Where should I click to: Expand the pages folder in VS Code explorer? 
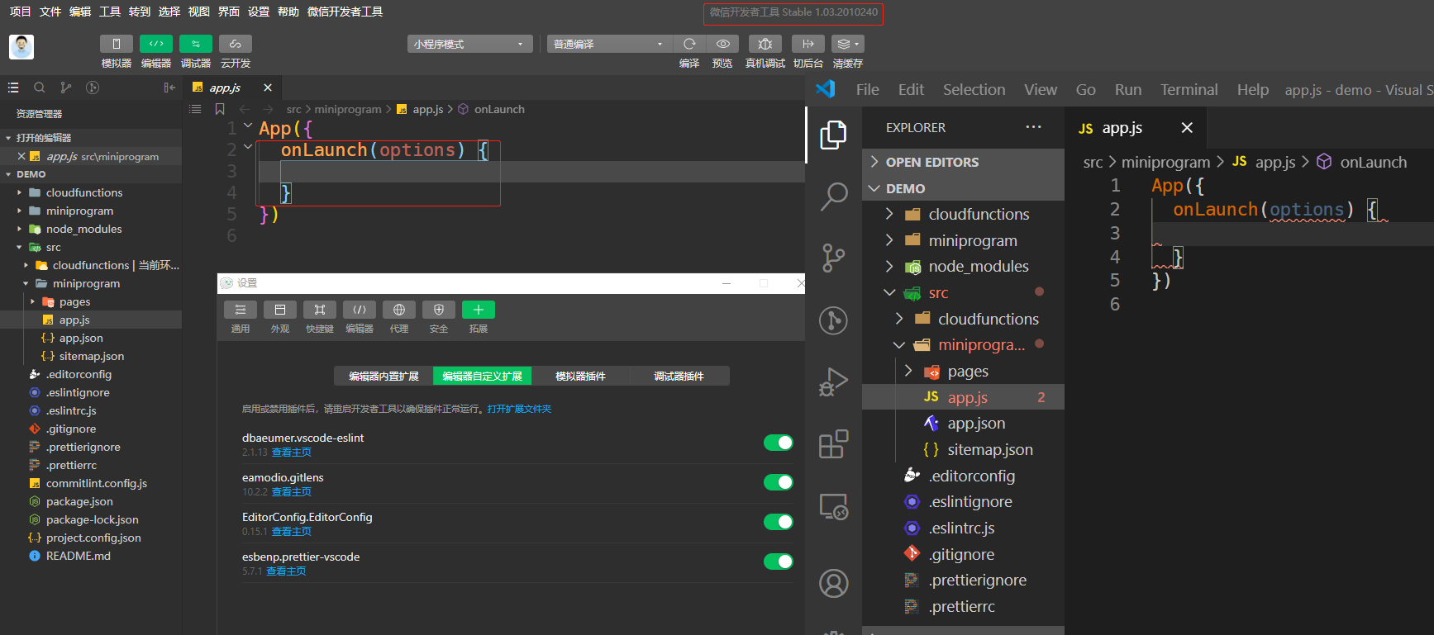coord(908,372)
